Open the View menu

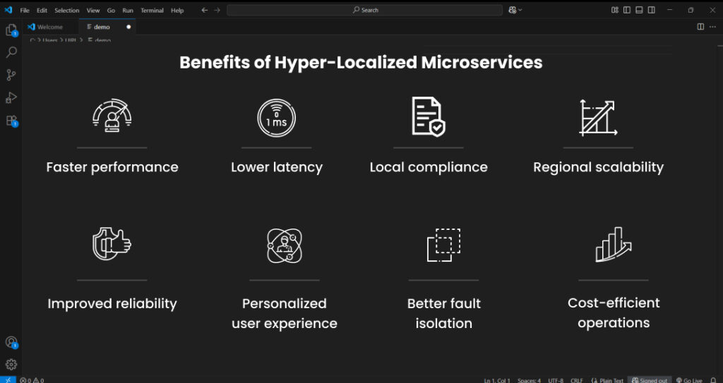click(x=93, y=10)
